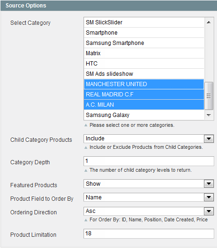Click the REAL MADRID C.F category
Viewport: 217px width, 248px height.
(144, 95)
